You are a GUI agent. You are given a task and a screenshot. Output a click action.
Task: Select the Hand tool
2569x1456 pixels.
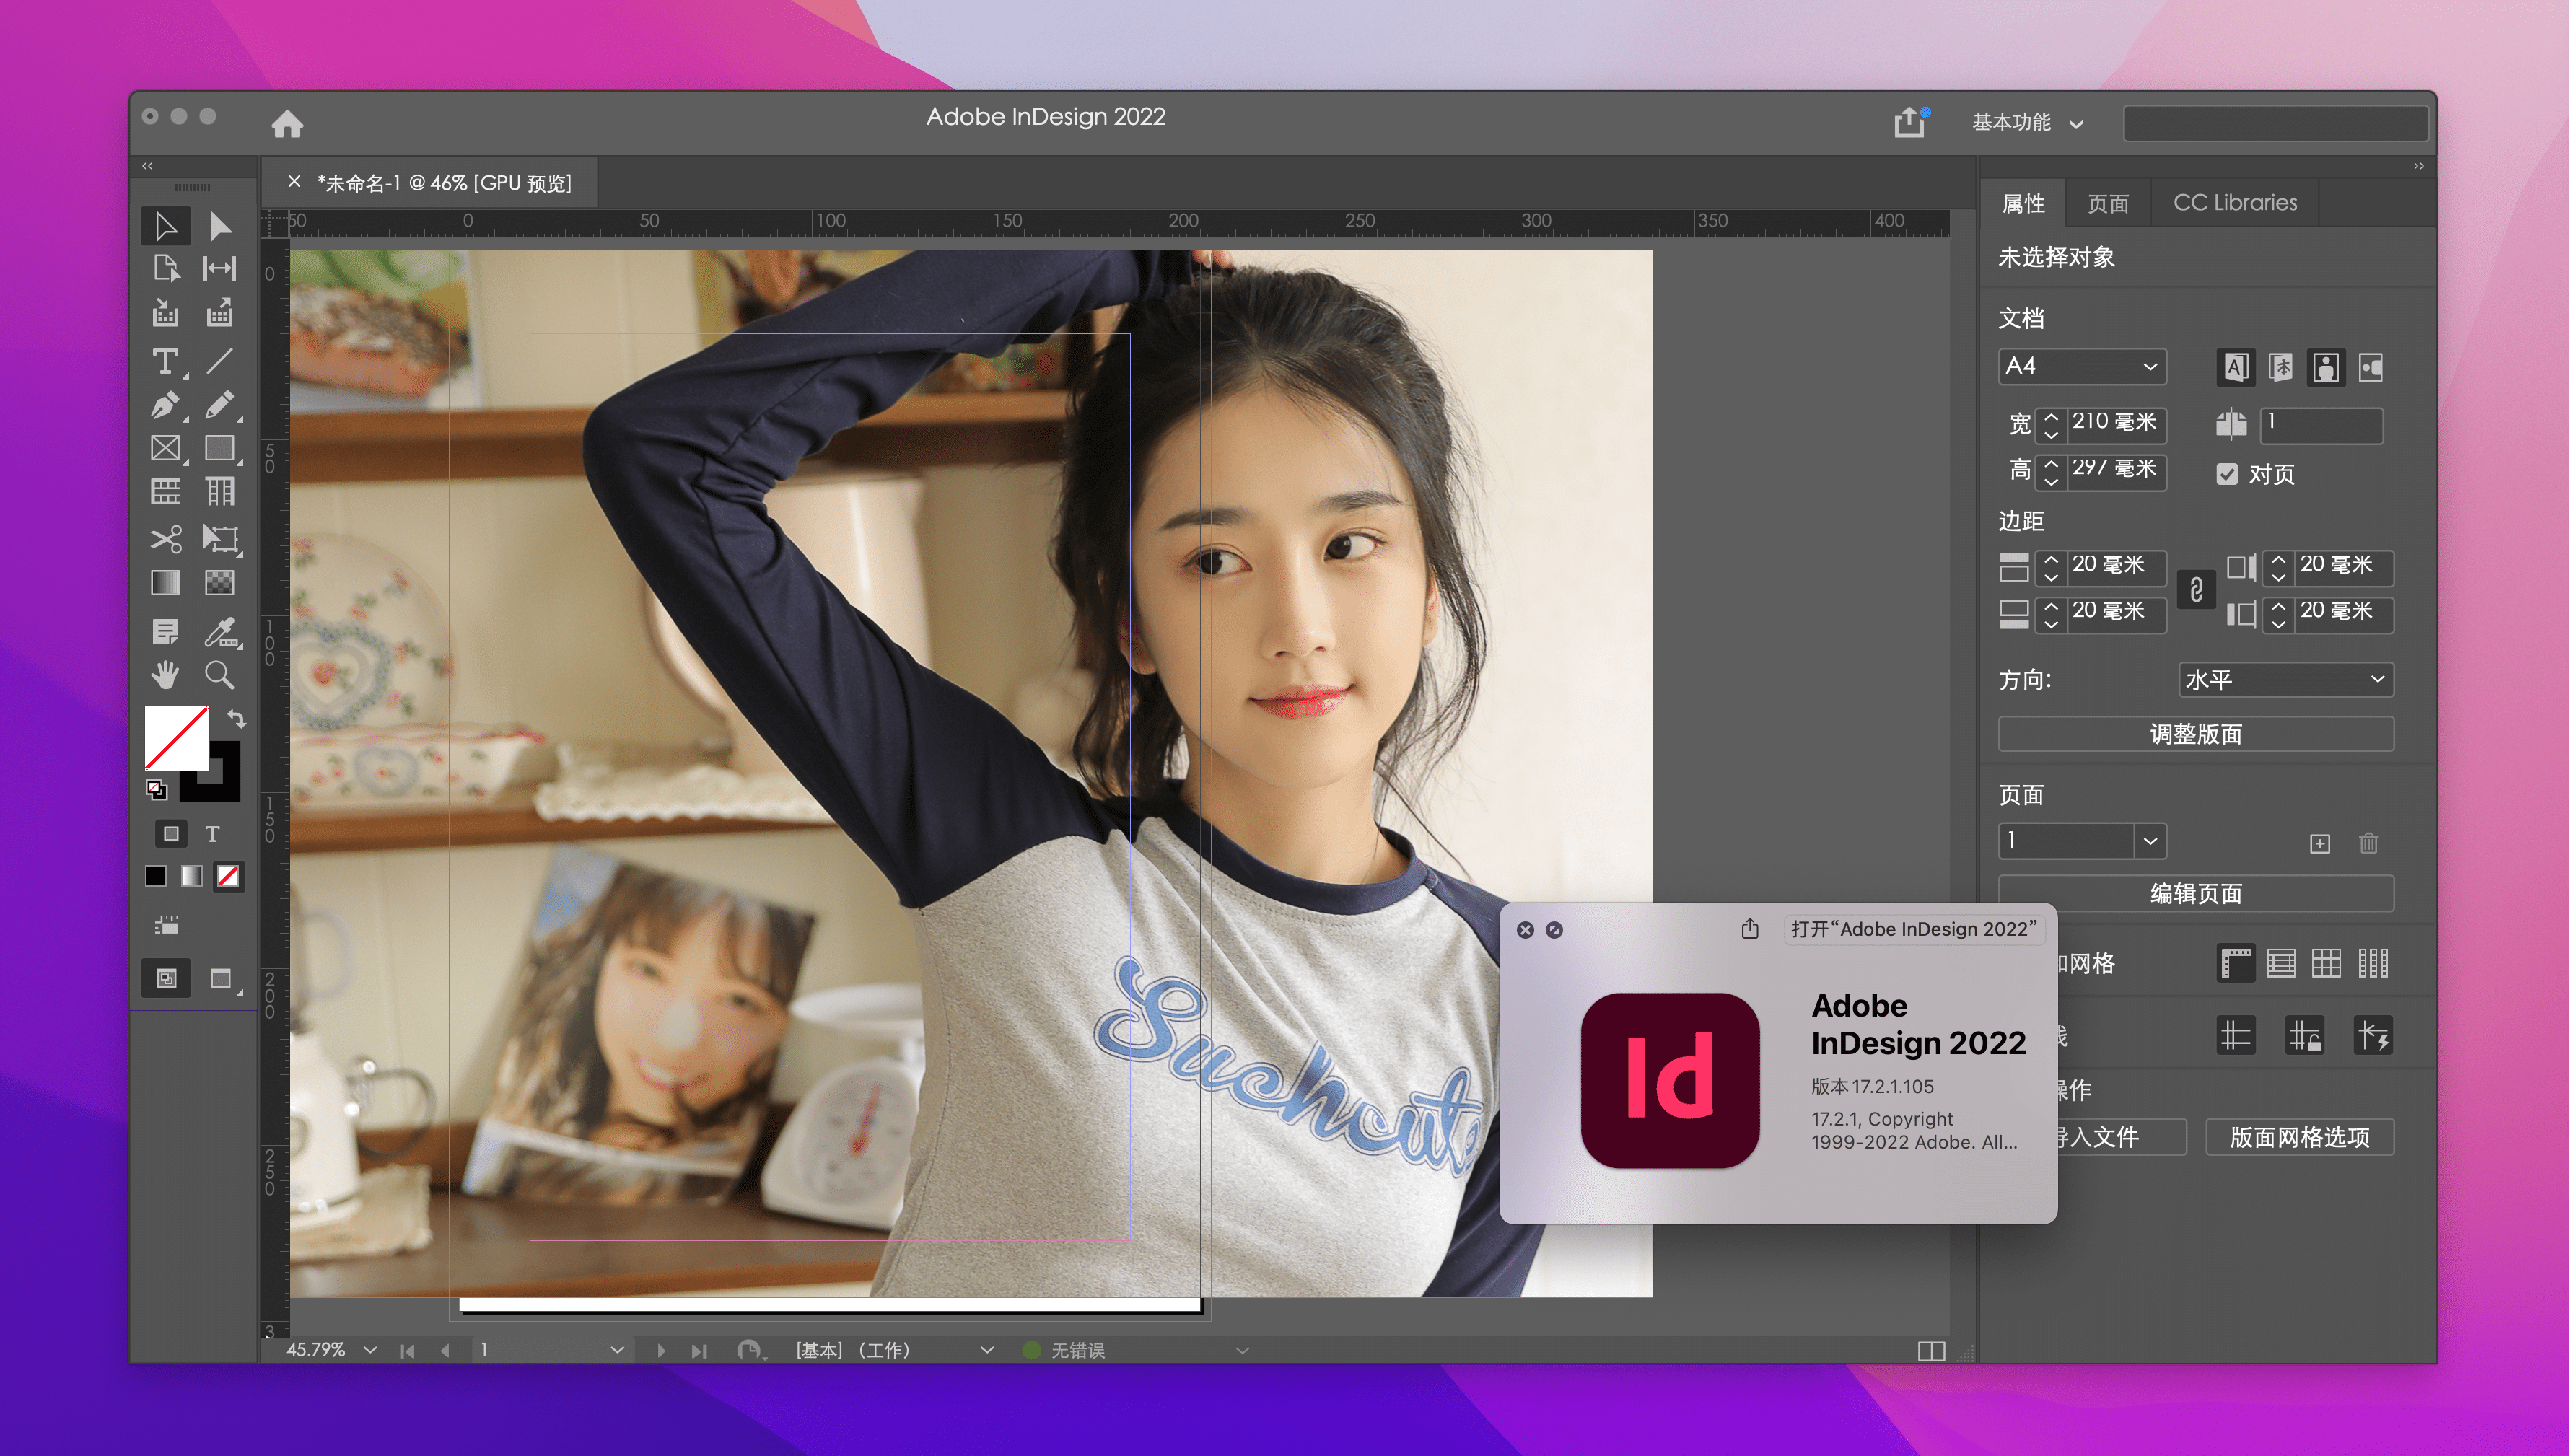coord(165,675)
